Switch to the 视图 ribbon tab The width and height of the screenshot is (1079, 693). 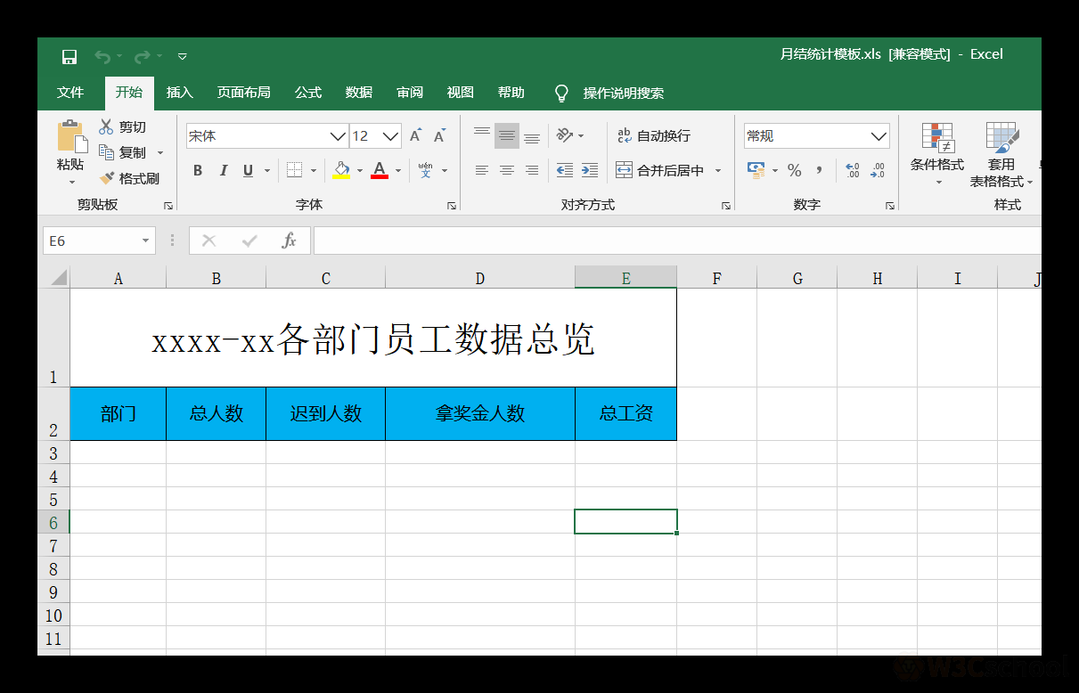click(461, 93)
